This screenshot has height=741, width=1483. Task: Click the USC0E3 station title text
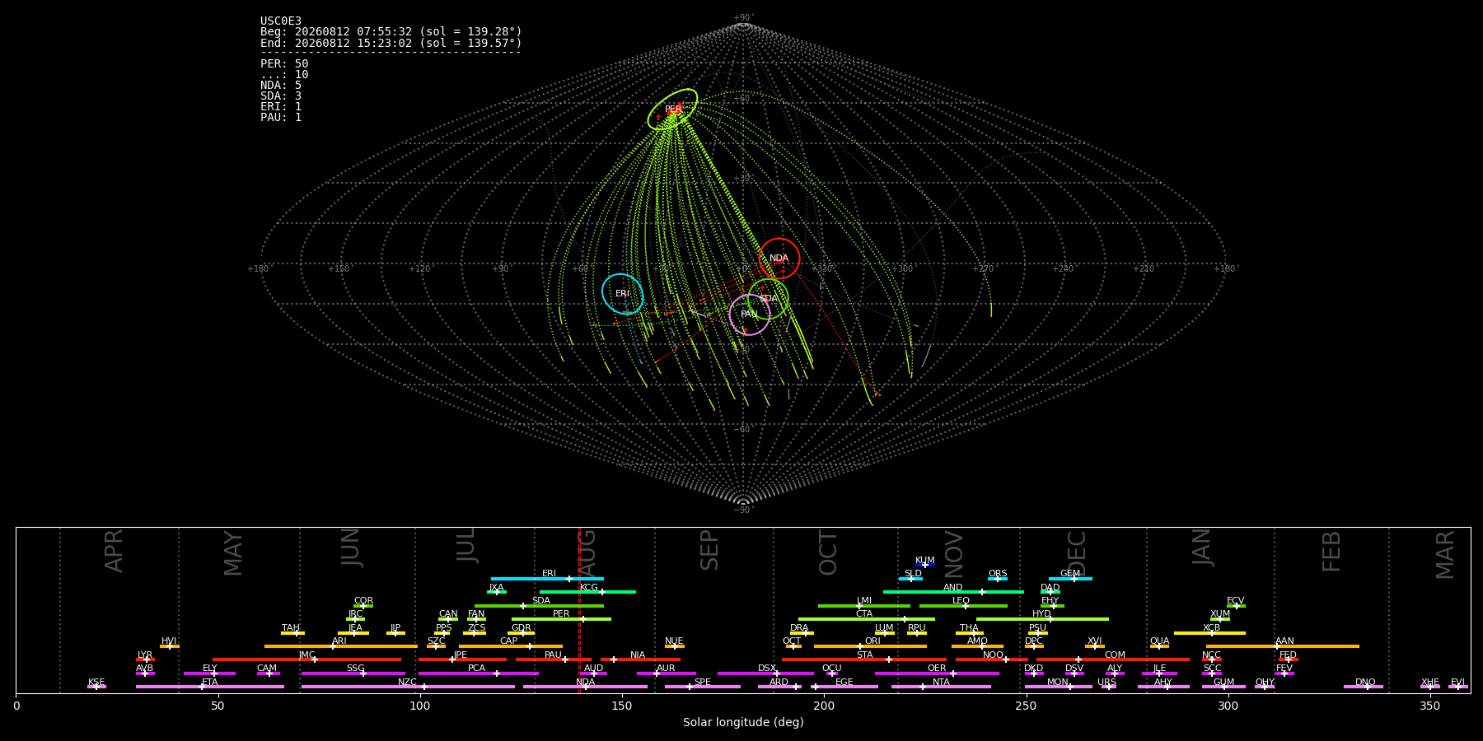[x=281, y=21]
